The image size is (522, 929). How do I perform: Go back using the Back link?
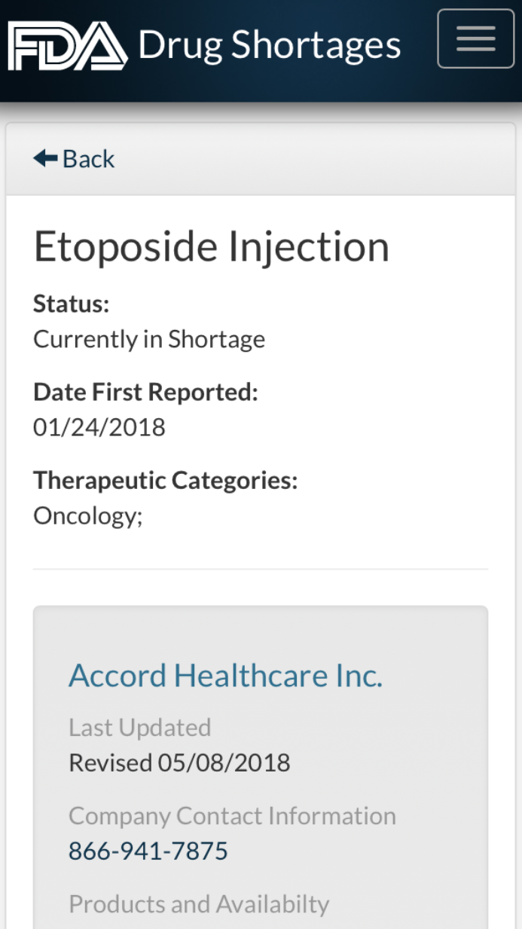click(87, 159)
